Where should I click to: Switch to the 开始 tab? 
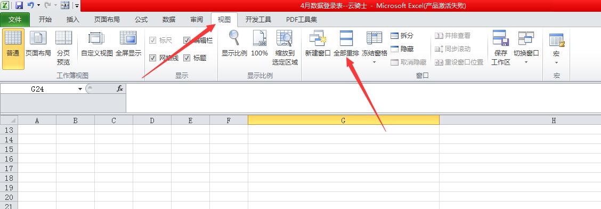(45, 20)
